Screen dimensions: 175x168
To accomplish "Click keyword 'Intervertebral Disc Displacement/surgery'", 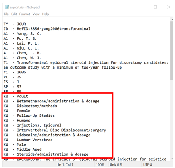I will (x=55, y=130).
